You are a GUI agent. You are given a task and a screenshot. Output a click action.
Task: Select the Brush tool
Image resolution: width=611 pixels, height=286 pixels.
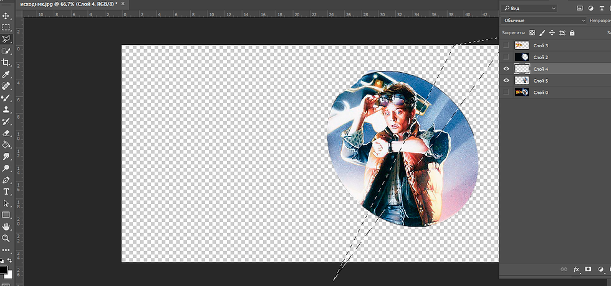(6, 98)
